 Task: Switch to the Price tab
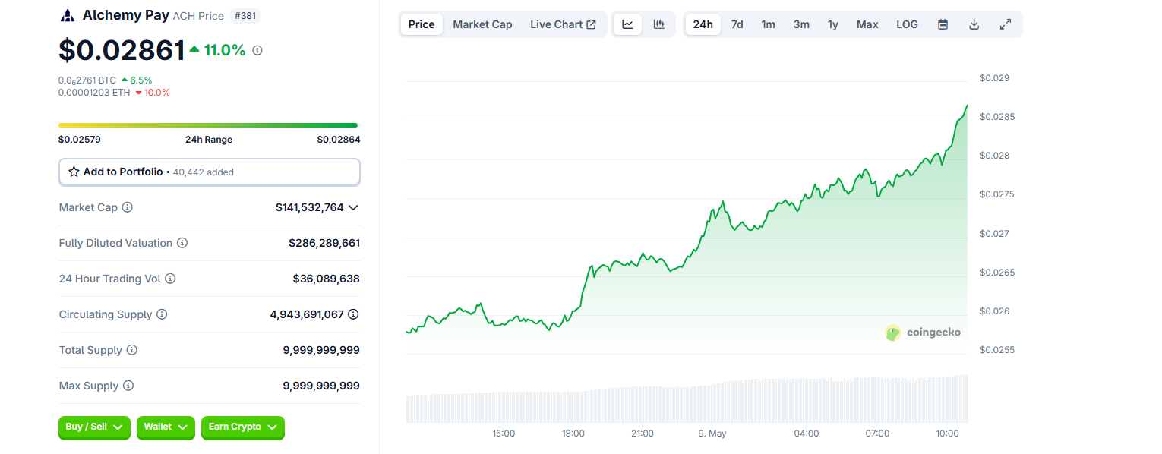(422, 24)
